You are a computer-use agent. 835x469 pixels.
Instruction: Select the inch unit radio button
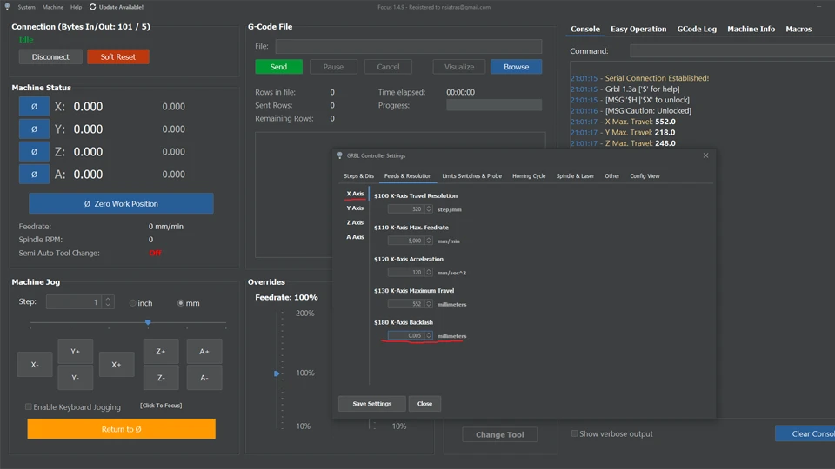click(133, 303)
